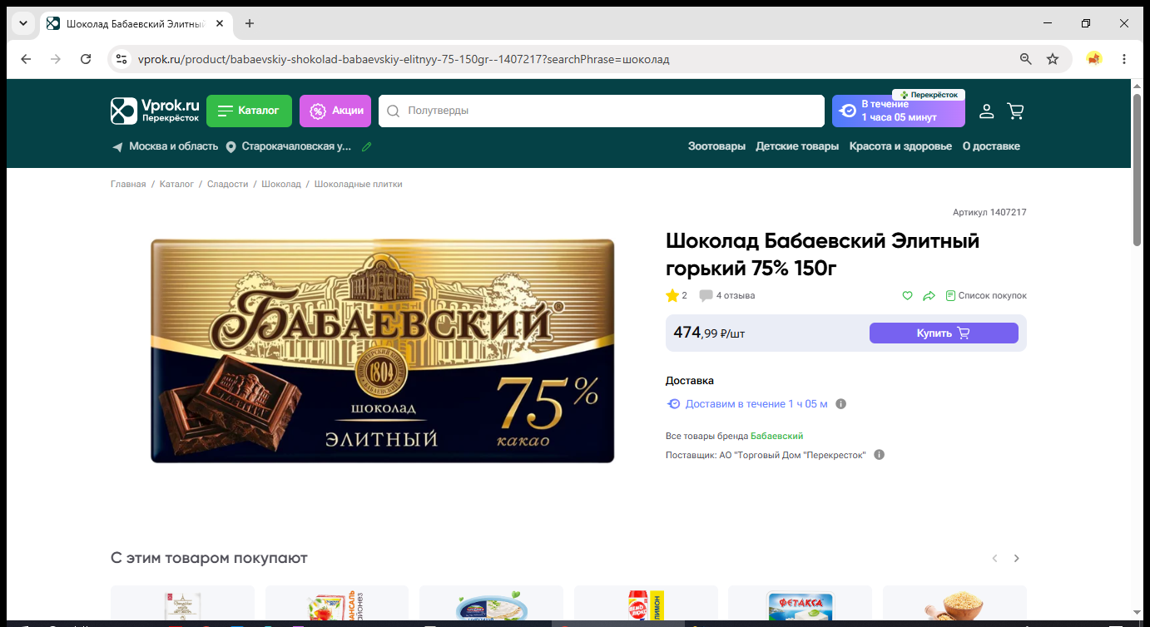This screenshot has height=627, width=1150.
Task: Open the Список покупок link
Action: pyautogui.click(x=986, y=295)
